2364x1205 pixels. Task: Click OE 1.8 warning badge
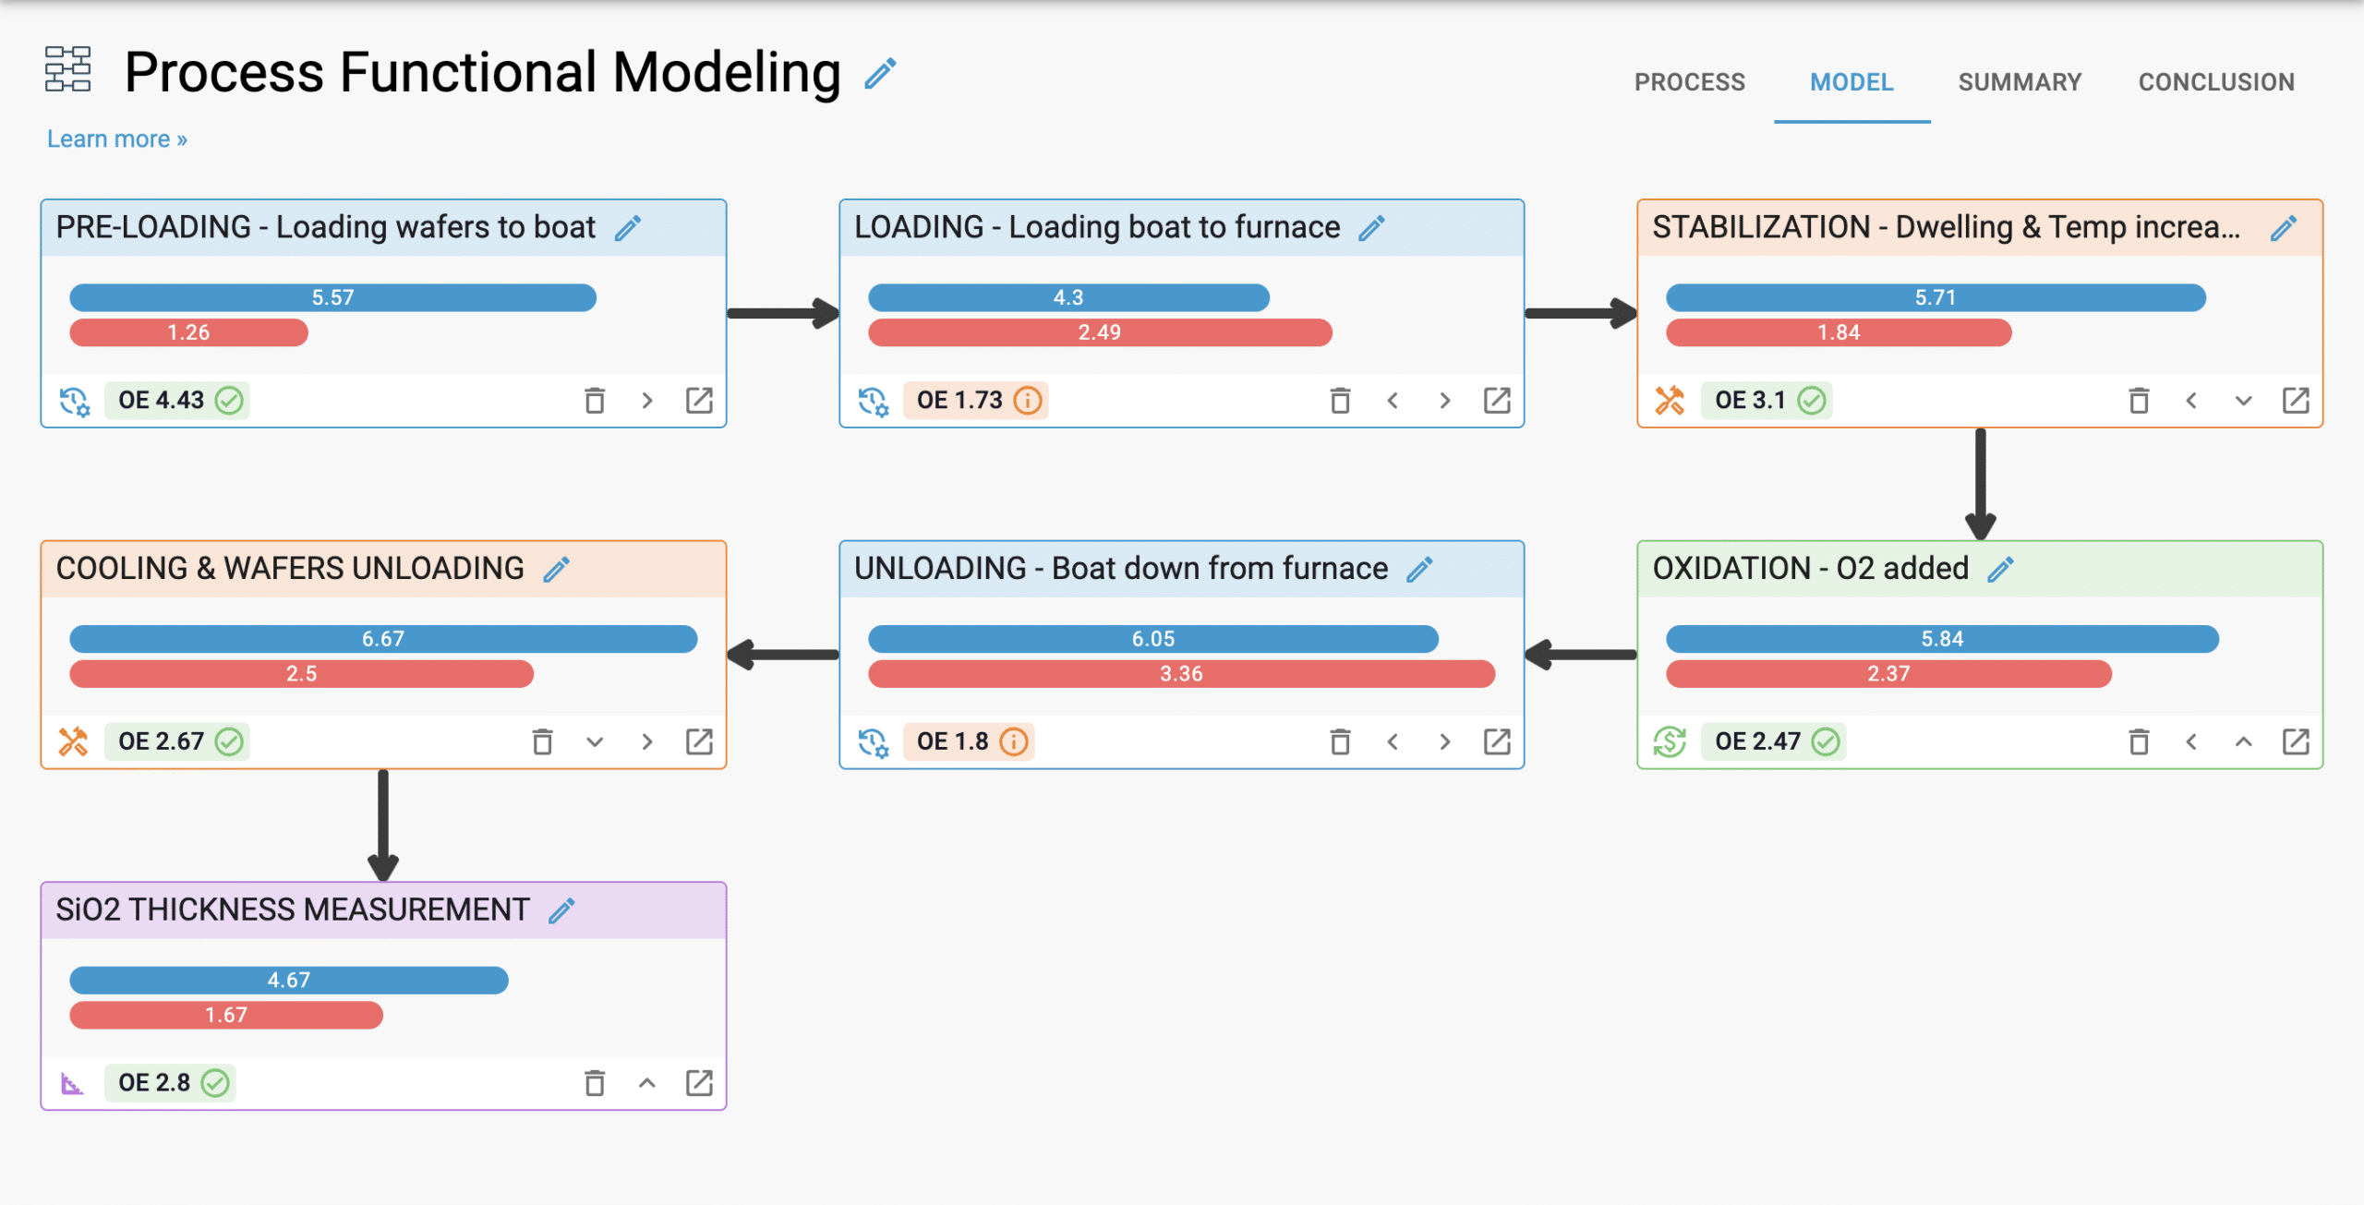tap(969, 741)
